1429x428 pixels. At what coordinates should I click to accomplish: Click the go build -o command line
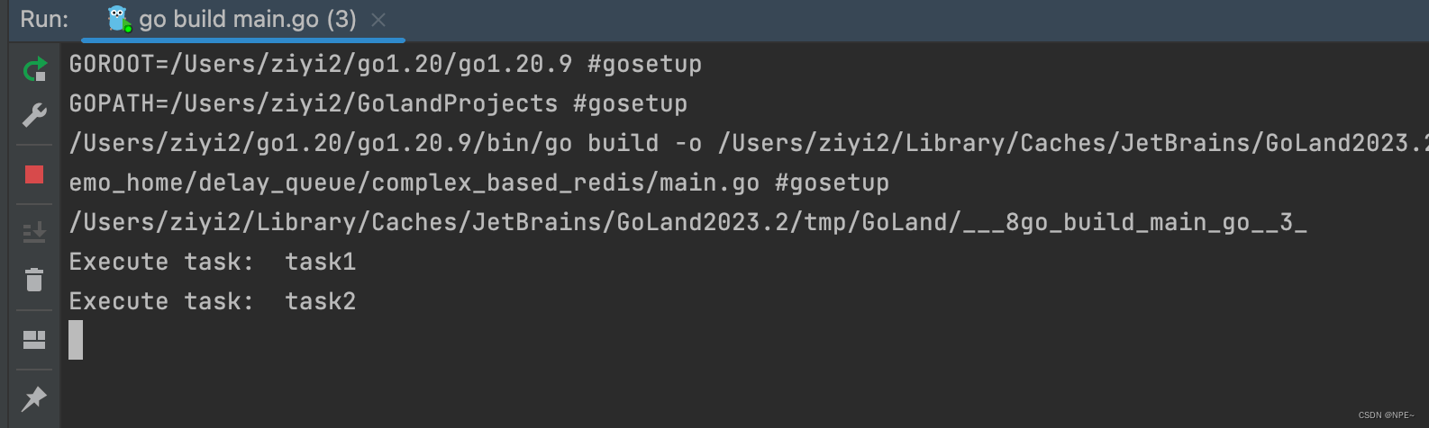[749, 143]
